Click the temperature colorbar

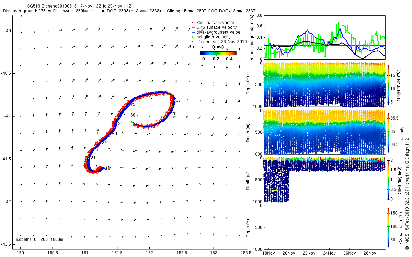388,85
